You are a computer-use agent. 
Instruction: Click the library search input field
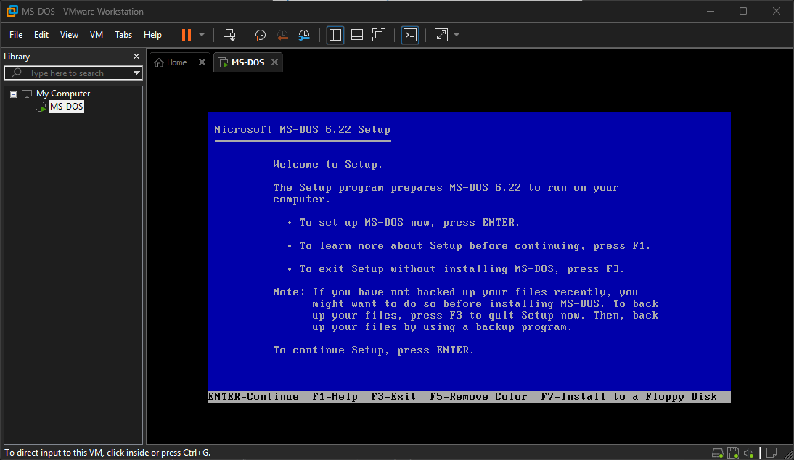click(73, 73)
